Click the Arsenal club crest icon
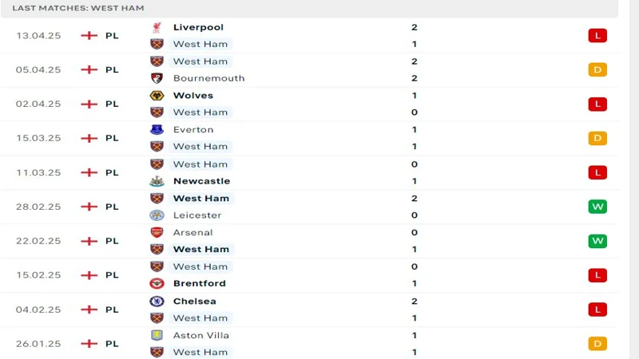Viewport: 639px width, 359px height. point(157,232)
